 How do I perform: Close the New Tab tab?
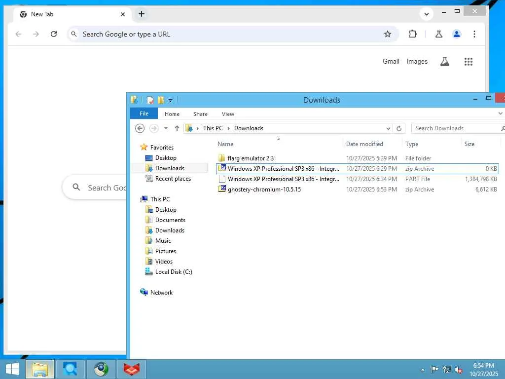pos(123,14)
